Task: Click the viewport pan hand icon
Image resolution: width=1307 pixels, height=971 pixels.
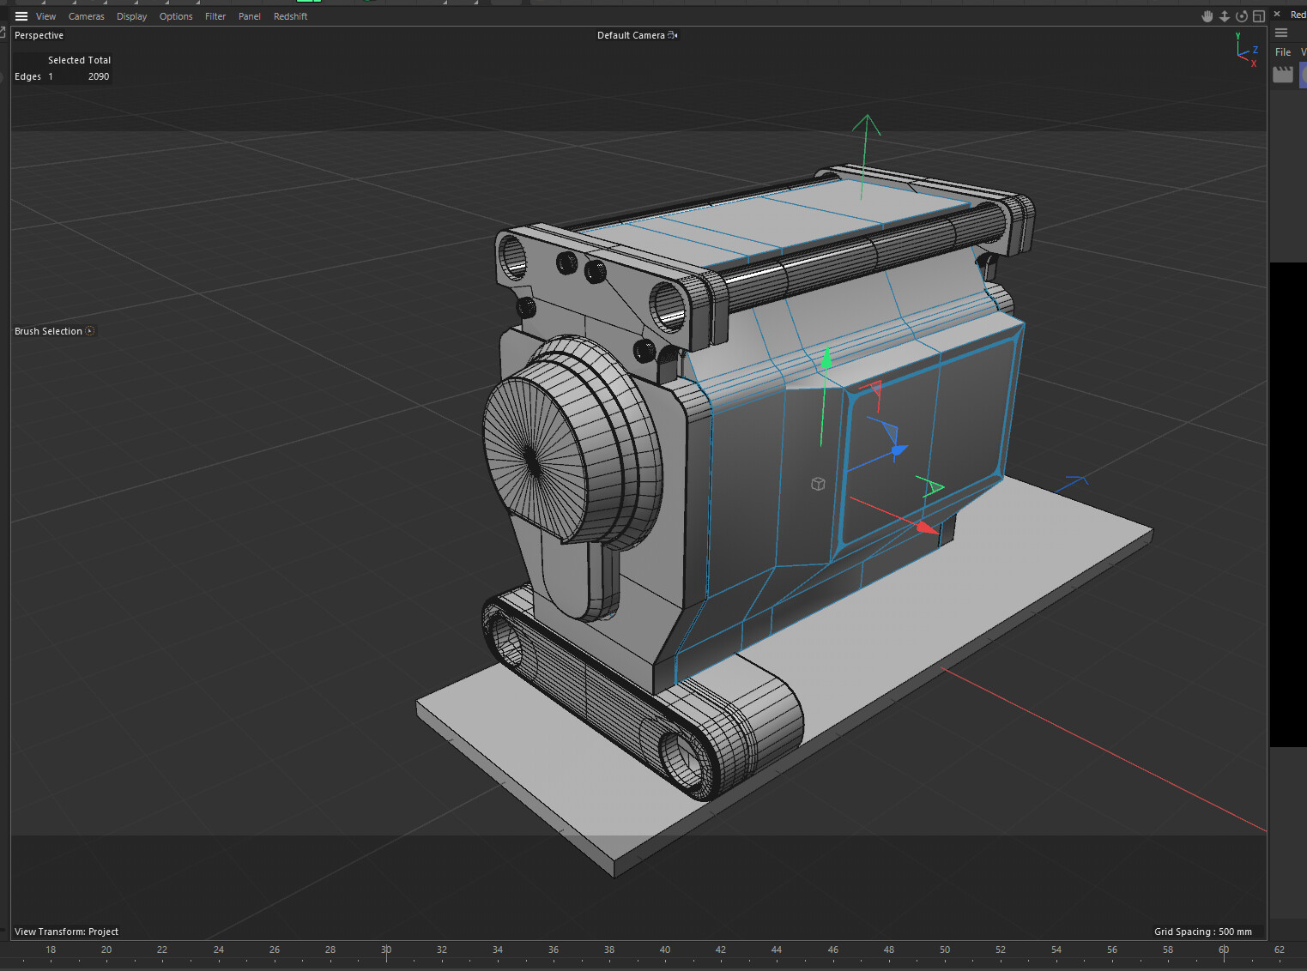Action: pyautogui.click(x=1207, y=16)
